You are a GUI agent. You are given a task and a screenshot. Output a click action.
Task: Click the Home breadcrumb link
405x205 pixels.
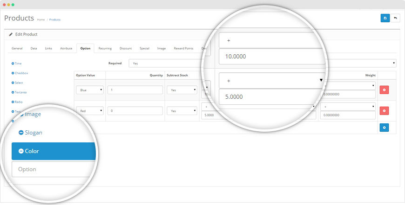tap(41, 19)
